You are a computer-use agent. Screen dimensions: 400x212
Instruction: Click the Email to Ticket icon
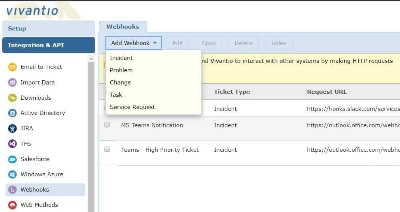(12, 67)
